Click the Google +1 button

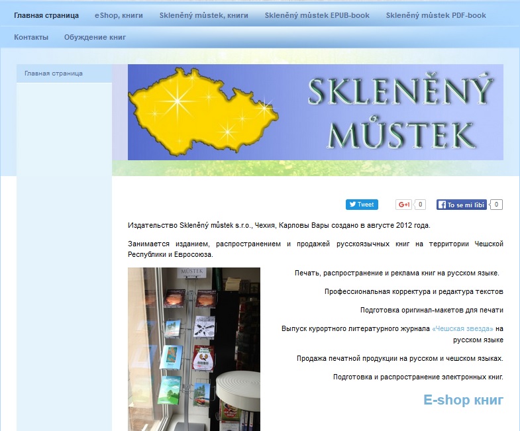click(x=403, y=205)
